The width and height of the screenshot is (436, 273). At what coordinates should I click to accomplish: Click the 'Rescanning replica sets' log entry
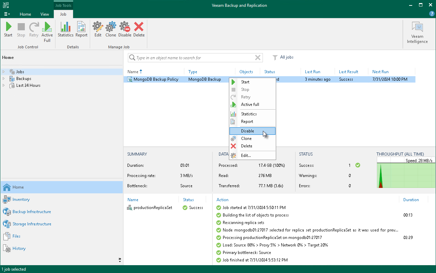(243, 223)
